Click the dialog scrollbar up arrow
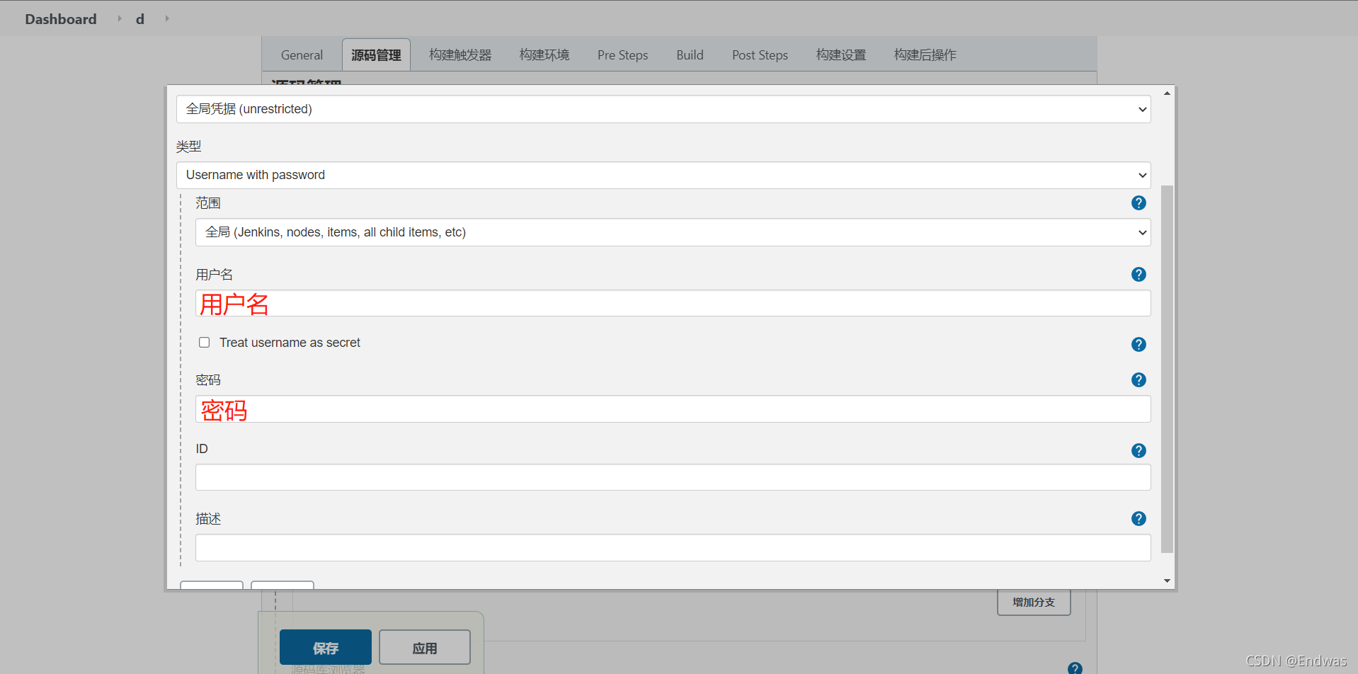 [1167, 93]
